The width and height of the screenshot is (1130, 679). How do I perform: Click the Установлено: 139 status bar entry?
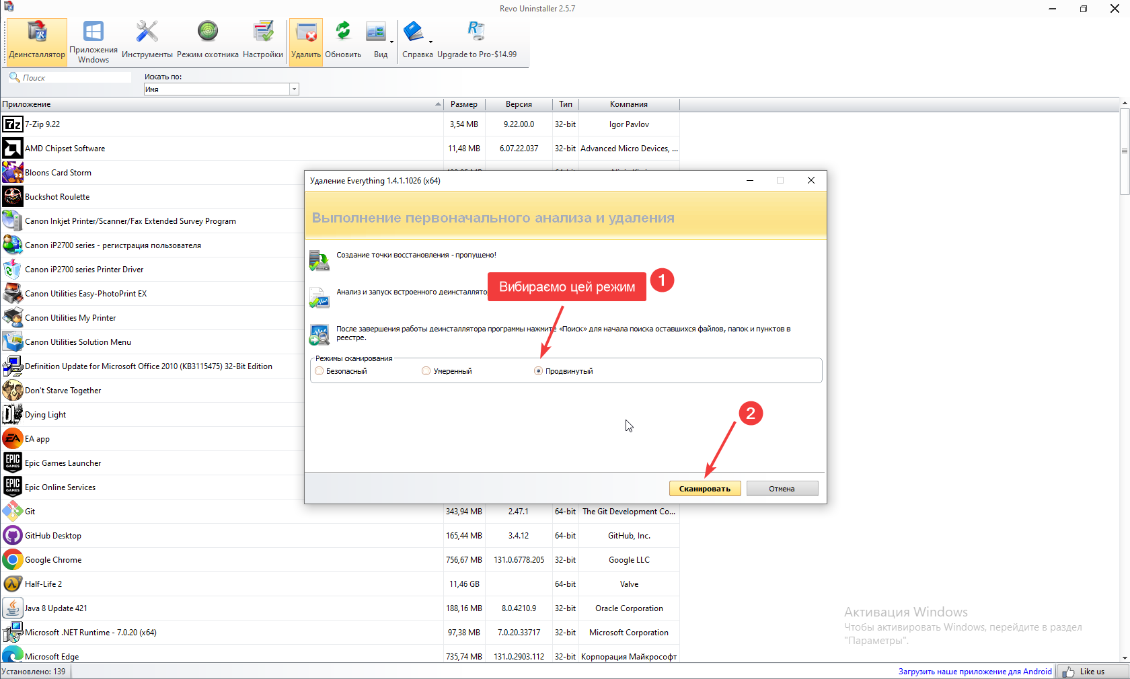[x=34, y=672]
